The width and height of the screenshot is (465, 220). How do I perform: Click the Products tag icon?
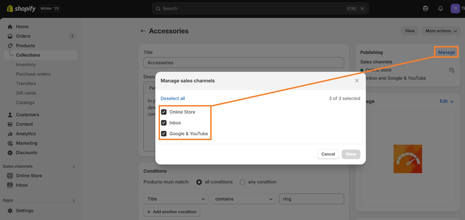tap(10, 46)
